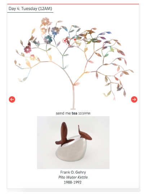Select the topmost peach-brown flower
147x194 pixels.
coord(45,21)
